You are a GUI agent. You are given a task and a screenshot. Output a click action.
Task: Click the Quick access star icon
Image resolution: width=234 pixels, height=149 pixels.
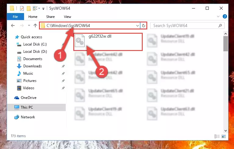(17, 37)
